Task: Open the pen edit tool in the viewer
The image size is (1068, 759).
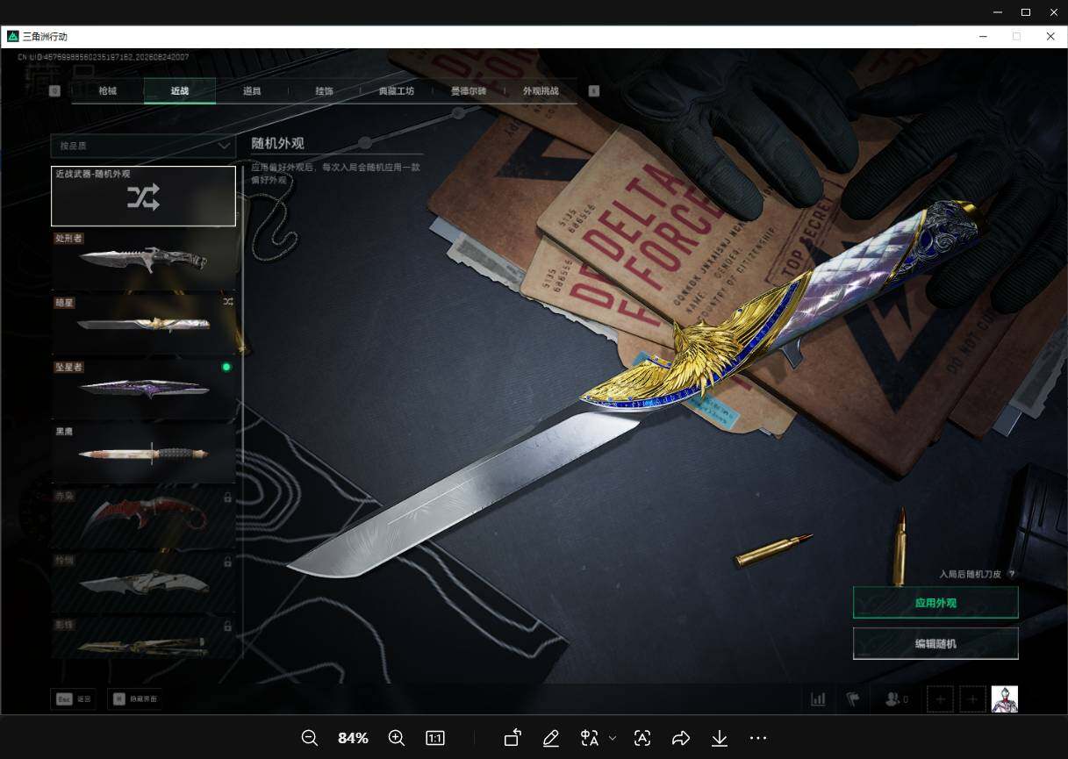Action: (551, 738)
